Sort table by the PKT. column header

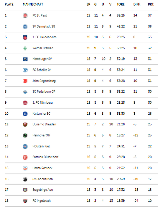click(x=151, y=4)
